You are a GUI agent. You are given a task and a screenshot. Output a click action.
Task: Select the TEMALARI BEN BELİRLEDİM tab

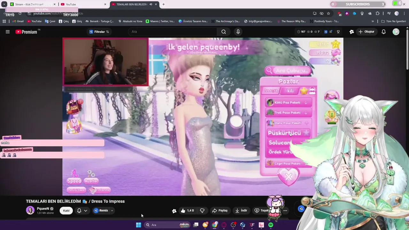pyautogui.click(x=135, y=4)
